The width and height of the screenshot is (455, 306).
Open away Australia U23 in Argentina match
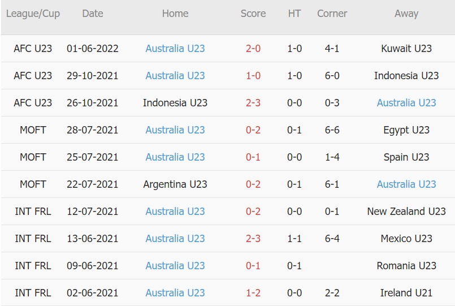click(x=406, y=184)
